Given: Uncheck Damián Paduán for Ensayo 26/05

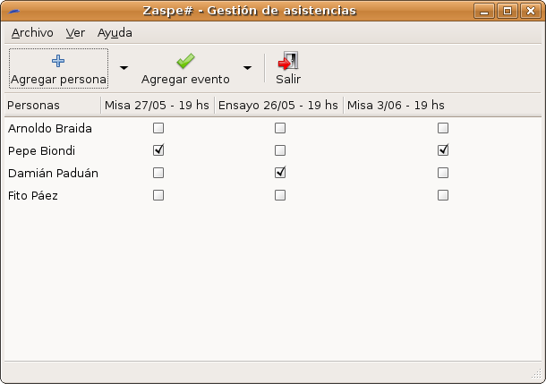Looking at the screenshot, I should [280, 173].
